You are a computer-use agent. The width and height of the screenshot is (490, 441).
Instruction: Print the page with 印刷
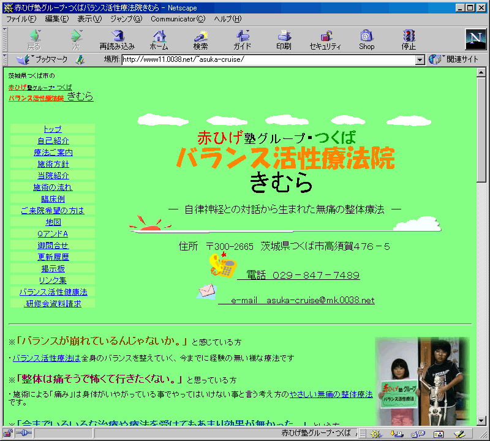[x=284, y=40]
